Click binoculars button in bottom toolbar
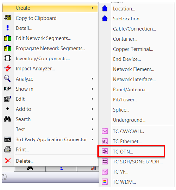This screenshot has width=176, height=190. tap(30, 169)
